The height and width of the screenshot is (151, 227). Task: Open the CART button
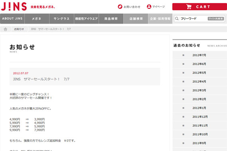coord(200,7)
